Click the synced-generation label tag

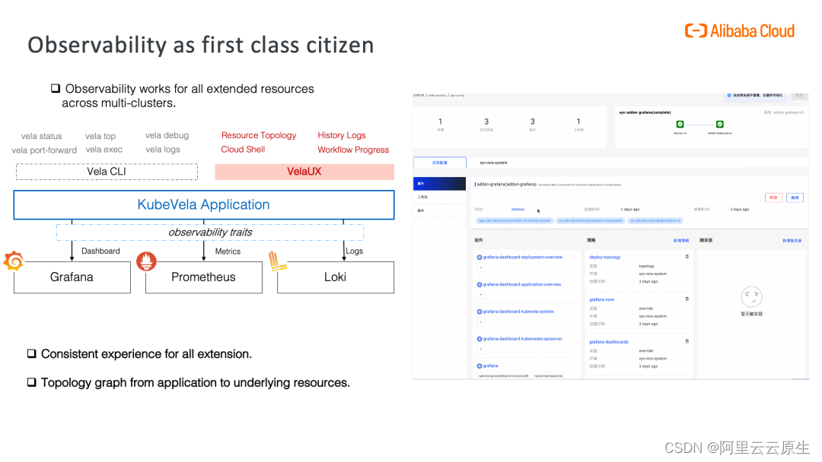pyautogui.click(x=655, y=221)
